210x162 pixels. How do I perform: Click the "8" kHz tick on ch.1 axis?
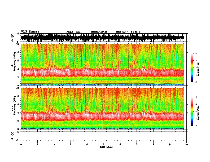coord(19,52)
